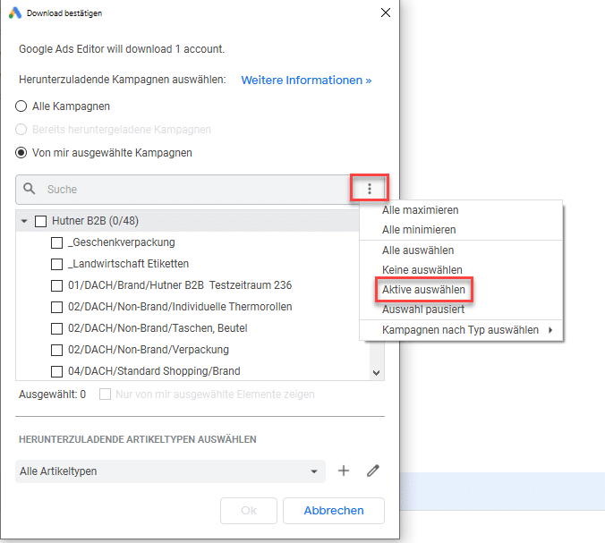This screenshot has height=543, width=605.
Task: Click the 02/DACH/Non-Brand/Verpackung campaign name
Action: [x=149, y=350]
